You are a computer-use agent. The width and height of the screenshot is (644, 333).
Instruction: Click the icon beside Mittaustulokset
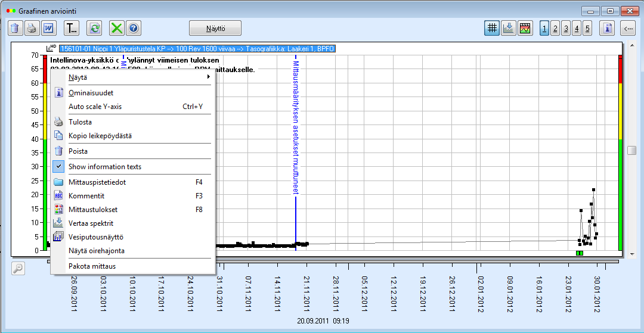(x=58, y=210)
